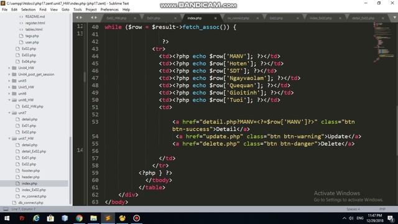Close the index.php tab
This screenshot has height=224, width=398.
coord(216,18)
